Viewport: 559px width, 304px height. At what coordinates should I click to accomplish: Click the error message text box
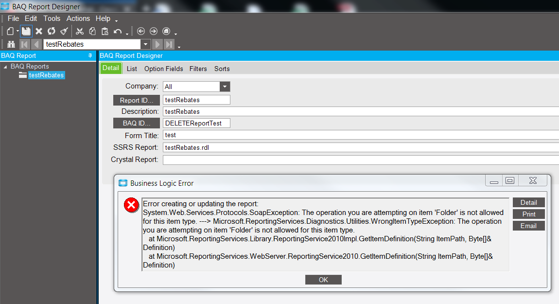[x=326, y=234]
